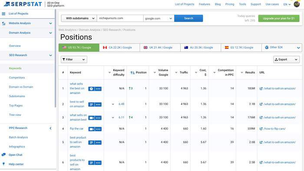Click the sidebar vertical scrollbar
304x171 pixels.
[x=56, y=58]
